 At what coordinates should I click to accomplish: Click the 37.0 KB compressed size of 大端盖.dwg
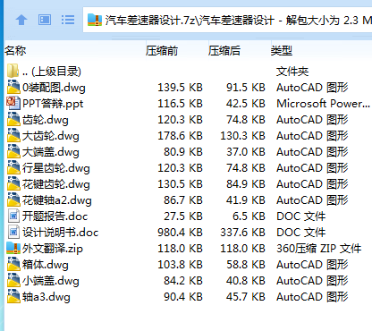[x=246, y=152]
